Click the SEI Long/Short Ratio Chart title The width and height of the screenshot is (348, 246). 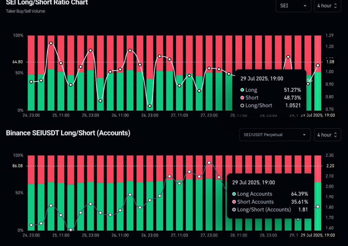click(47, 3)
